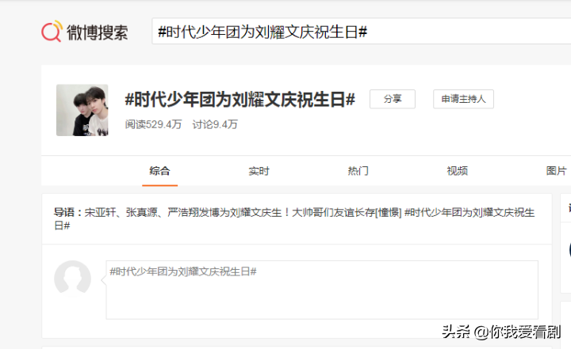Focus the post composer text box
Image resolution: width=571 pixels, height=349 pixels.
tap(322, 290)
